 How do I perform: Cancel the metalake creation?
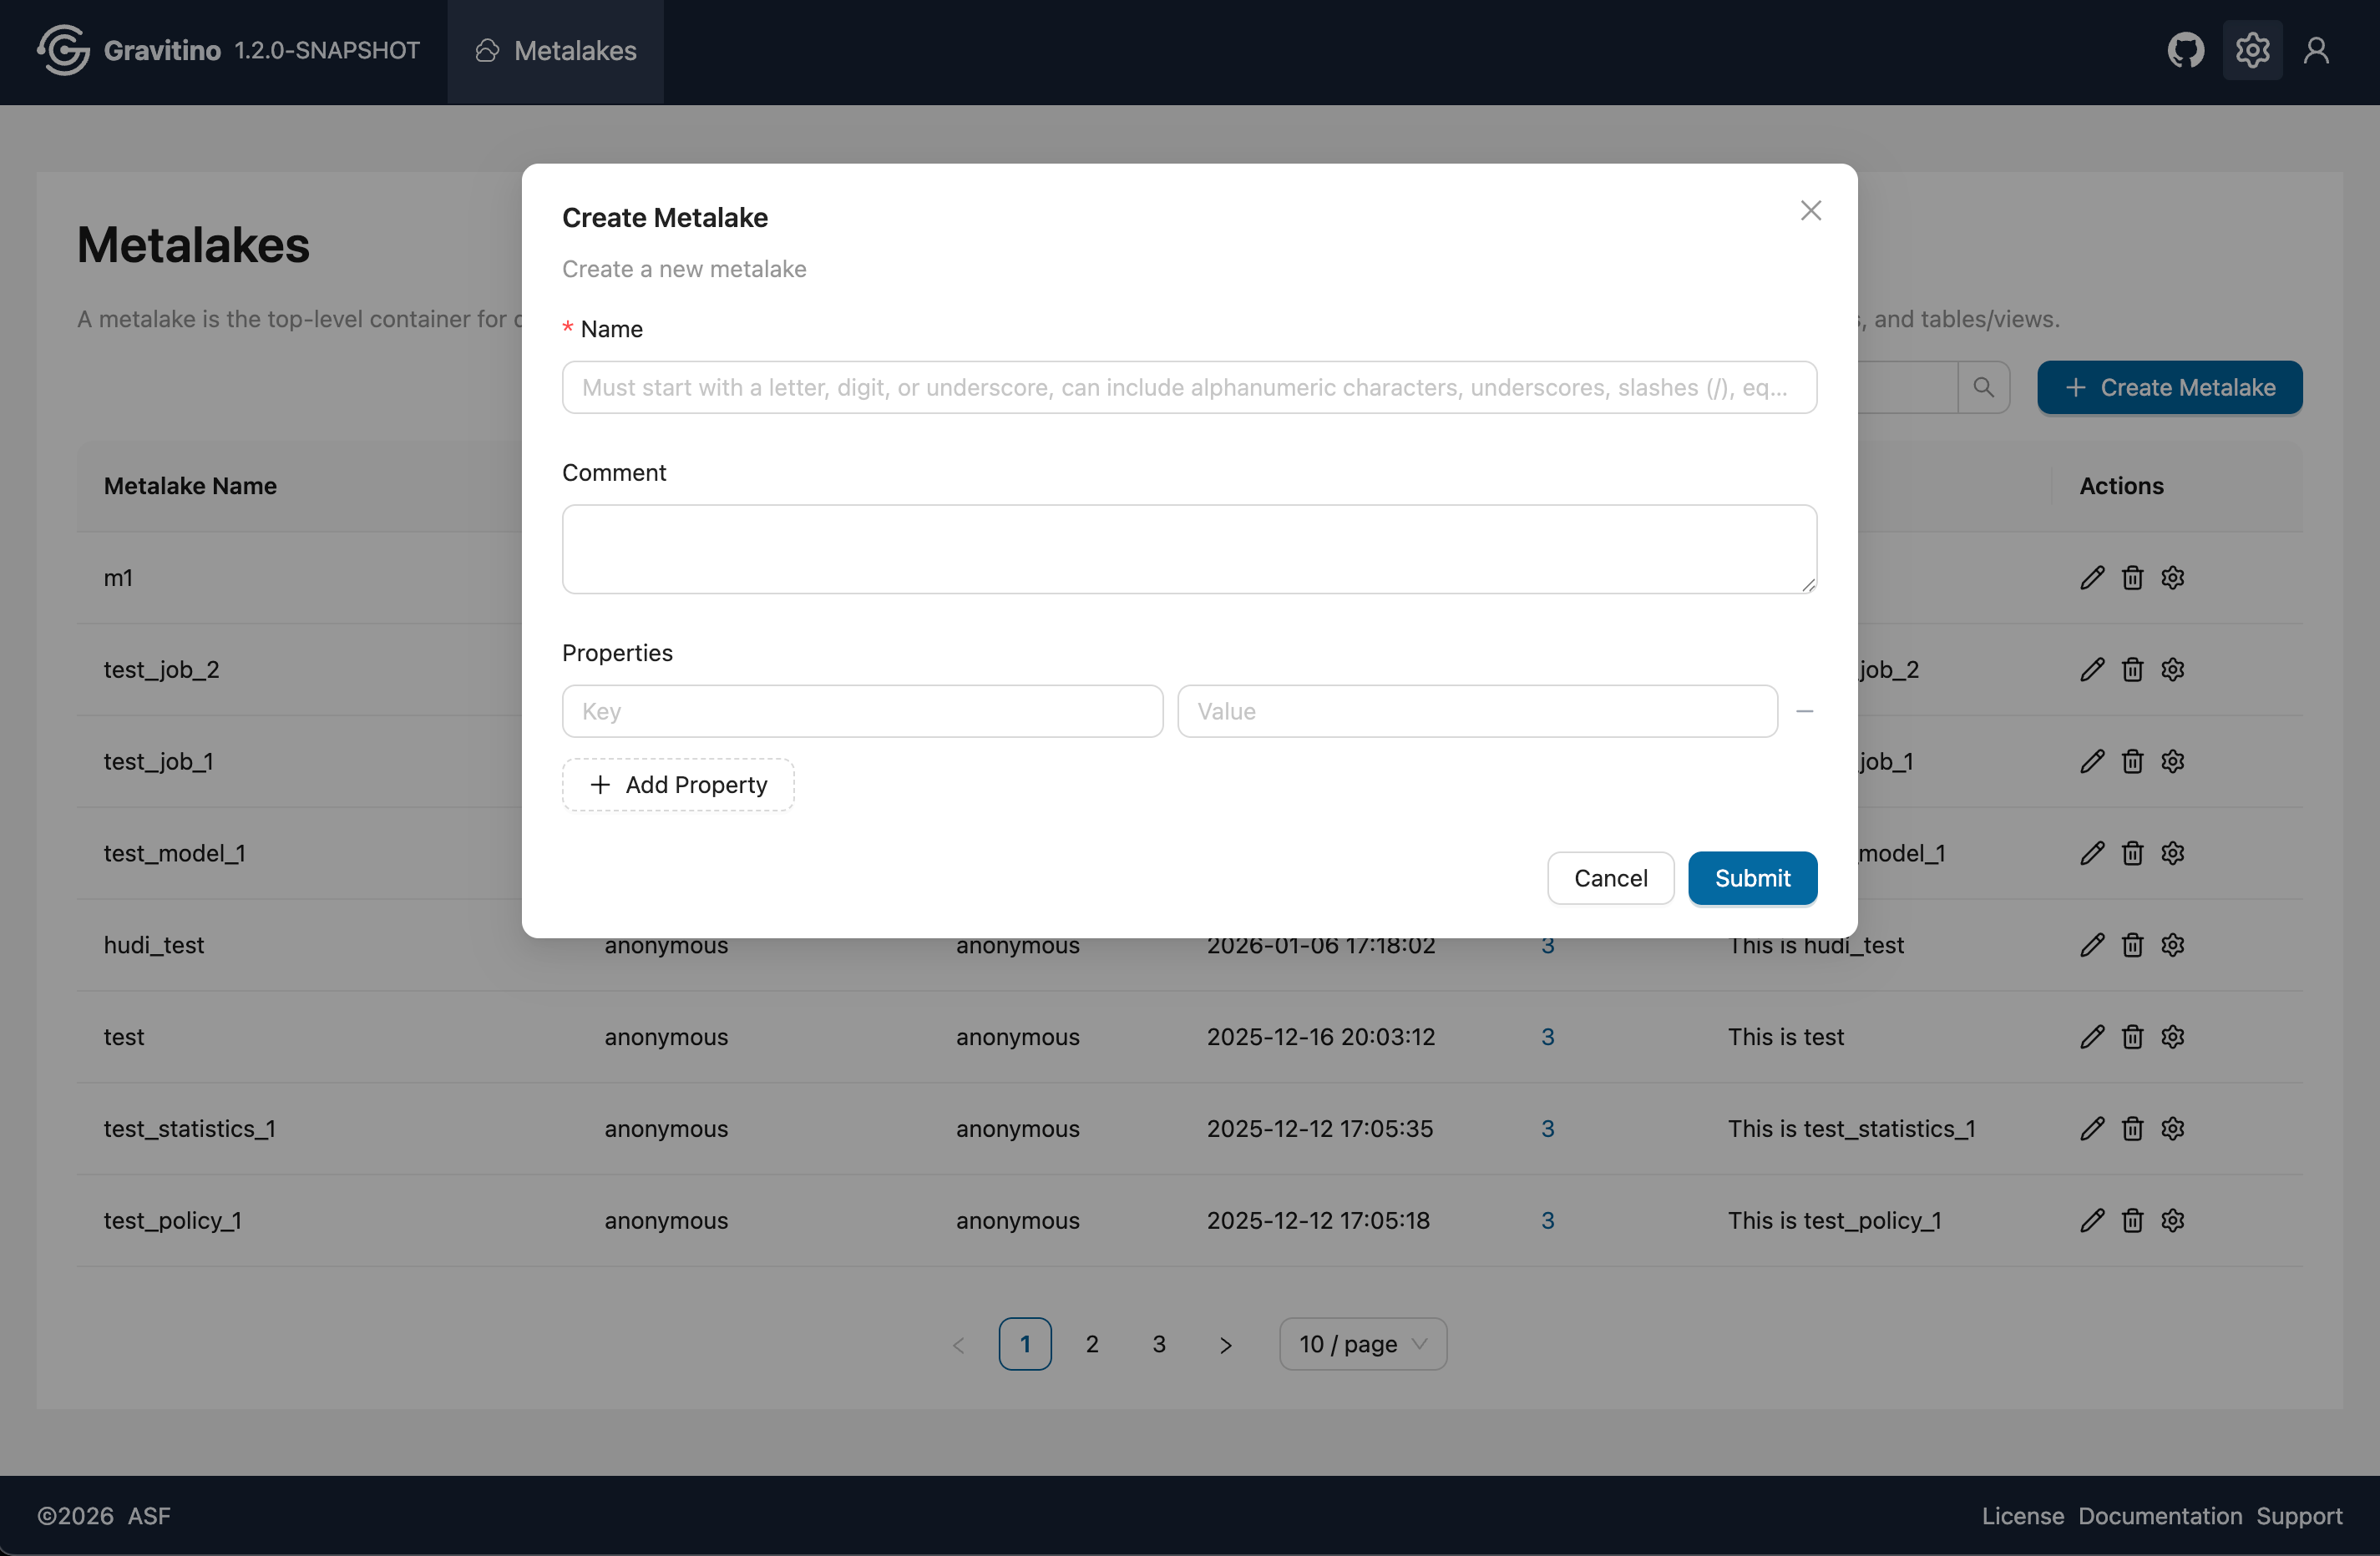point(1610,878)
